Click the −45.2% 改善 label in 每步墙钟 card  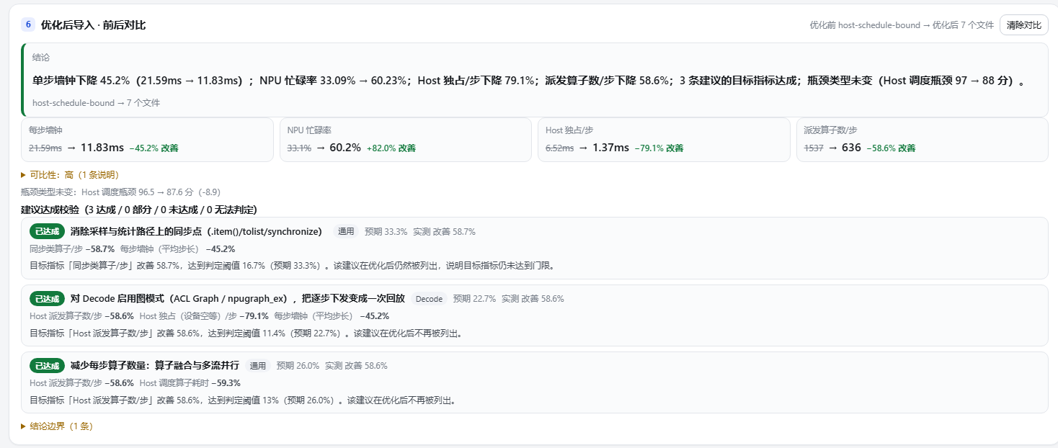[x=154, y=148]
